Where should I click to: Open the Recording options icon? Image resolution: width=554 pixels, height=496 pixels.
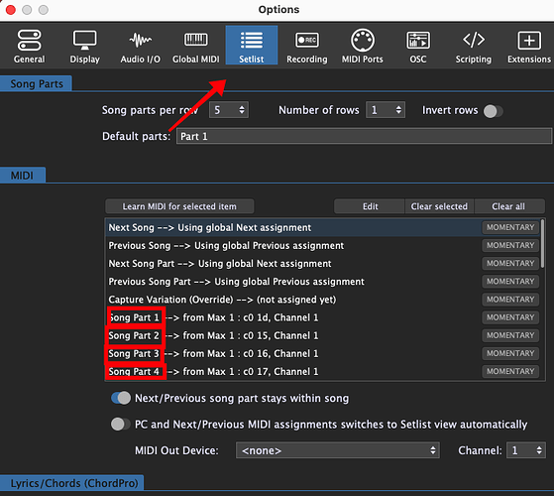(307, 40)
